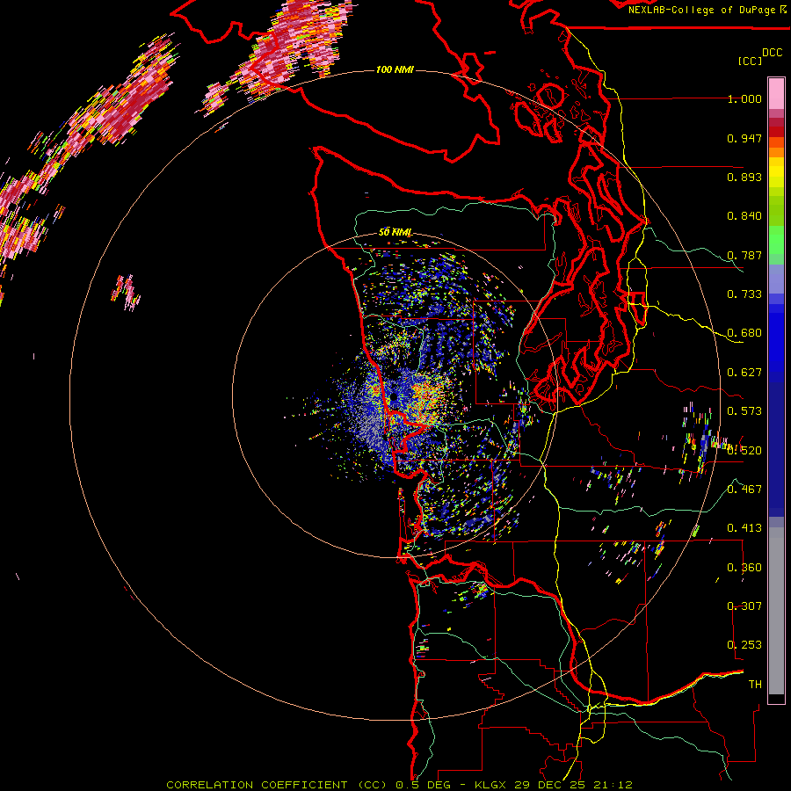The height and width of the screenshot is (791, 791).
Task: Click the 0.307 value on color scale
Action: pos(744,606)
